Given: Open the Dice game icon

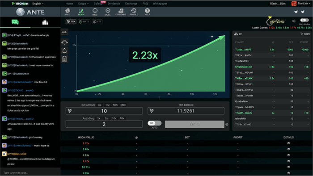Looking at the screenshot, I should (68, 12).
